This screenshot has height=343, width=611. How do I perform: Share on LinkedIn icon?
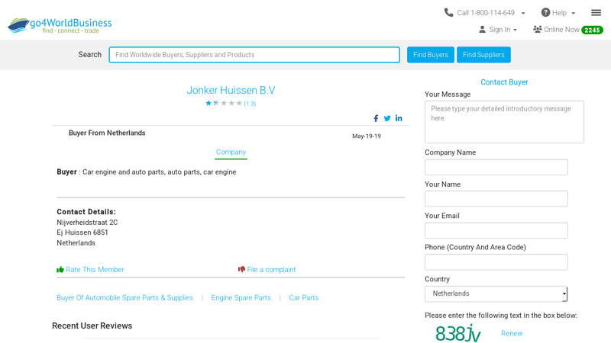(x=399, y=118)
